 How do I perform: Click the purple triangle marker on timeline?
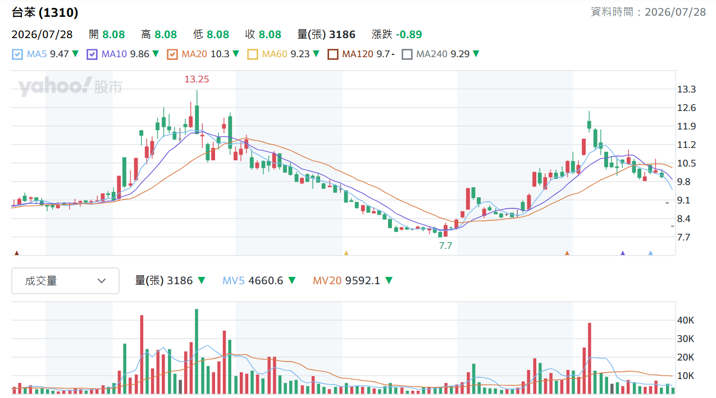(622, 253)
